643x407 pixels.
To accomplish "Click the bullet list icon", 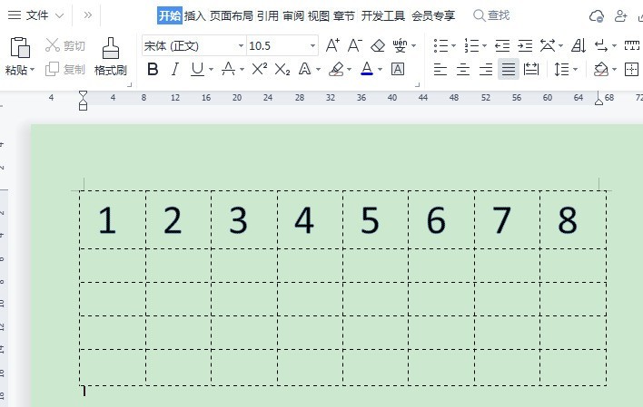I will coord(440,45).
